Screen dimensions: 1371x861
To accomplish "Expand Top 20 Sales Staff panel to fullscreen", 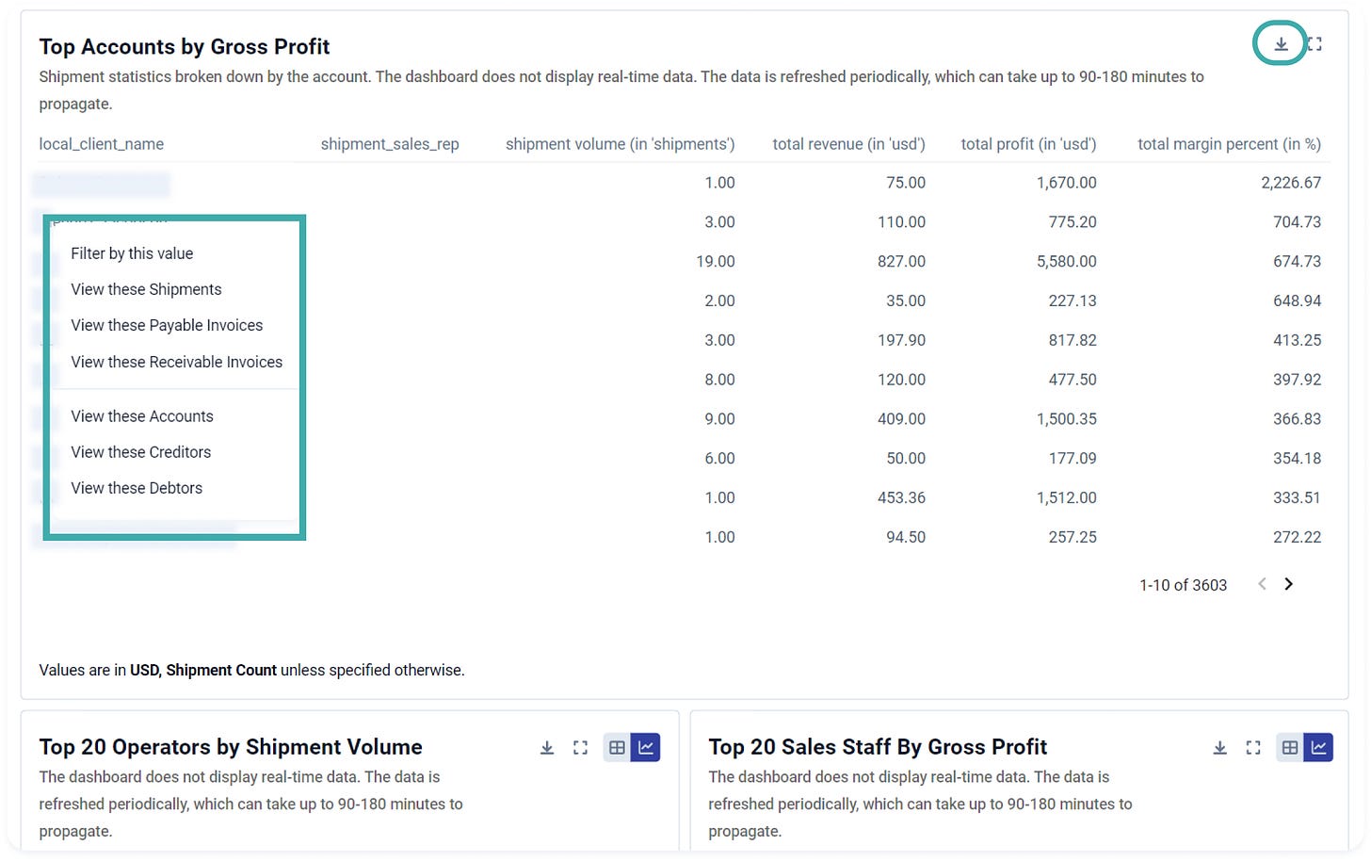I will click(1253, 748).
